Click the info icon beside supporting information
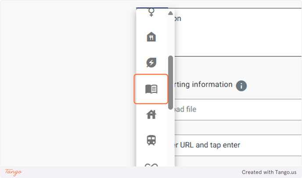Image resolution: width=302 pixels, height=178 pixels. coord(241,86)
